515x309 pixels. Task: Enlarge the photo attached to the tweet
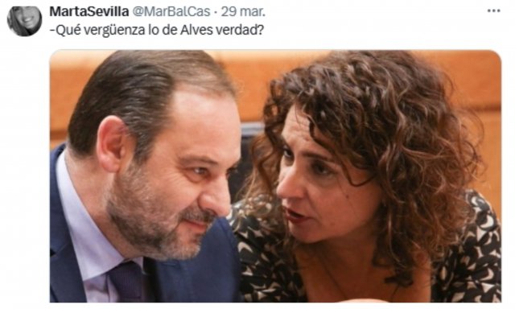coord(275,176)
